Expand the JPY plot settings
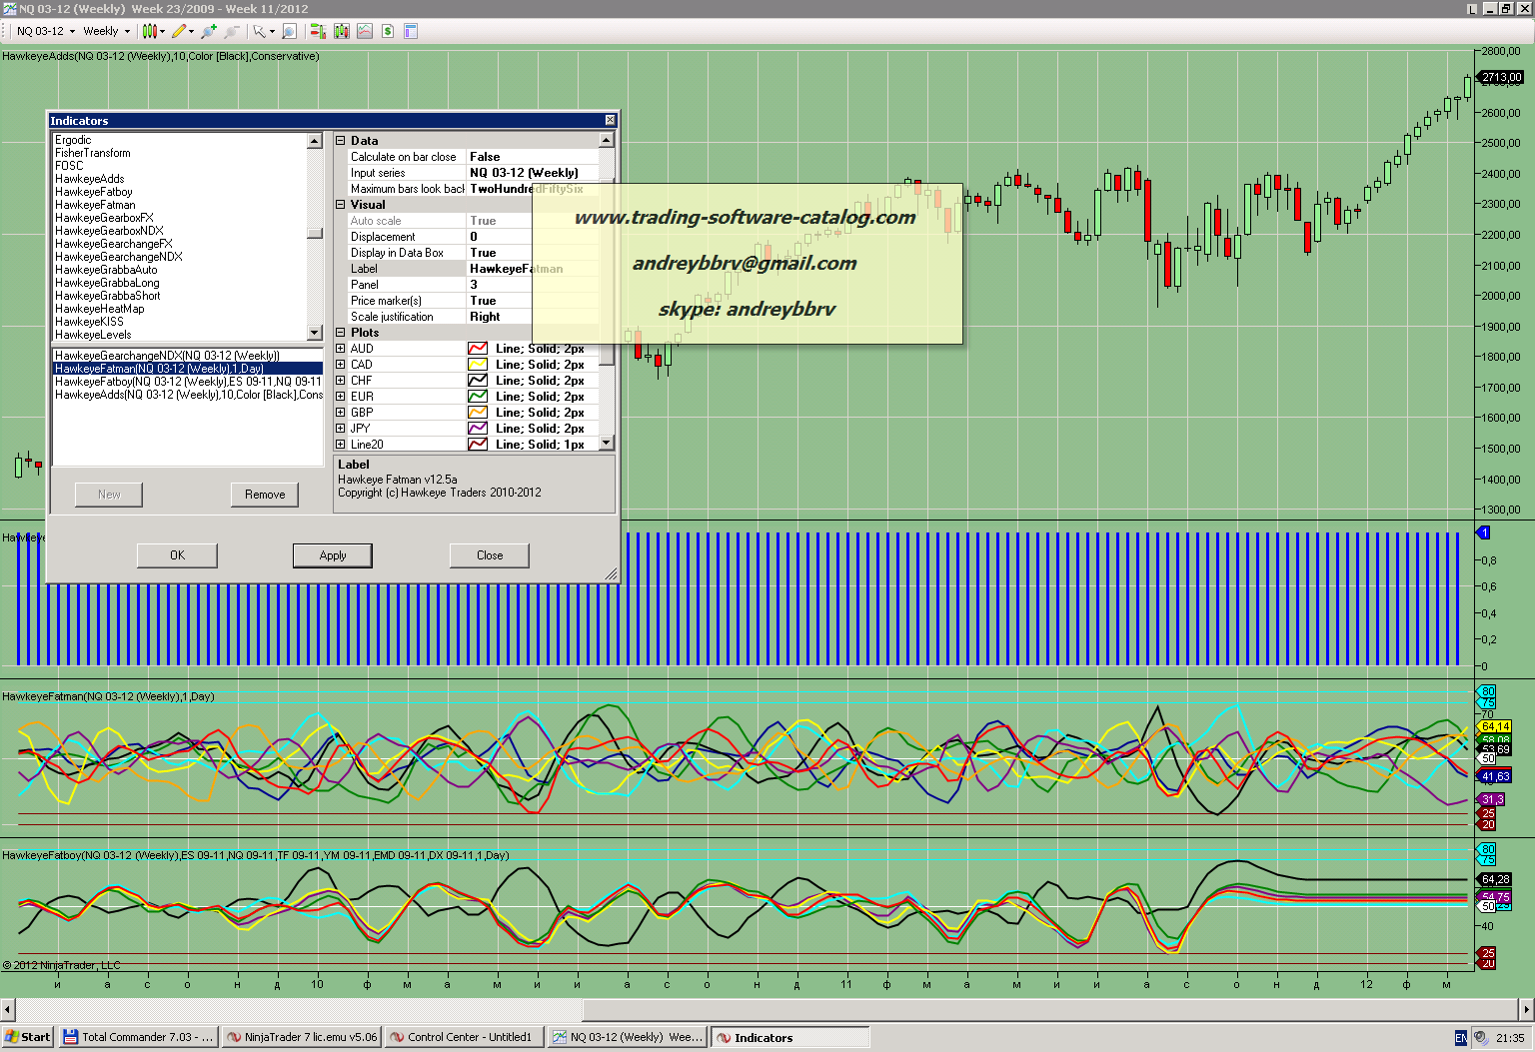 coord(341,429)
